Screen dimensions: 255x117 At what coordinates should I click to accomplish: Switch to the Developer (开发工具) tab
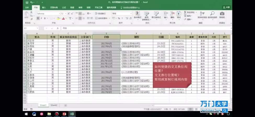[x=99, y=8]
